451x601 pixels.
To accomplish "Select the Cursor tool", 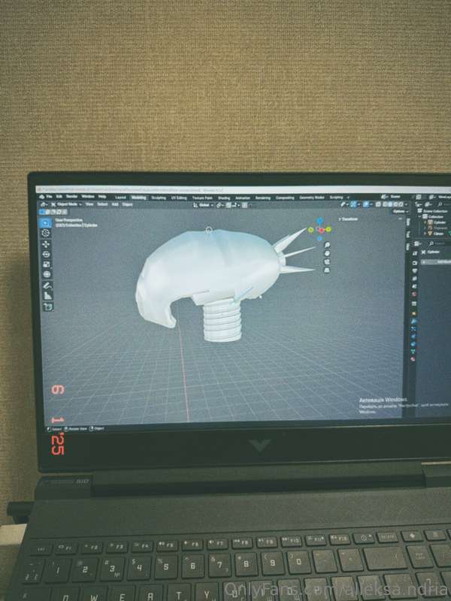I will point(46,233).
